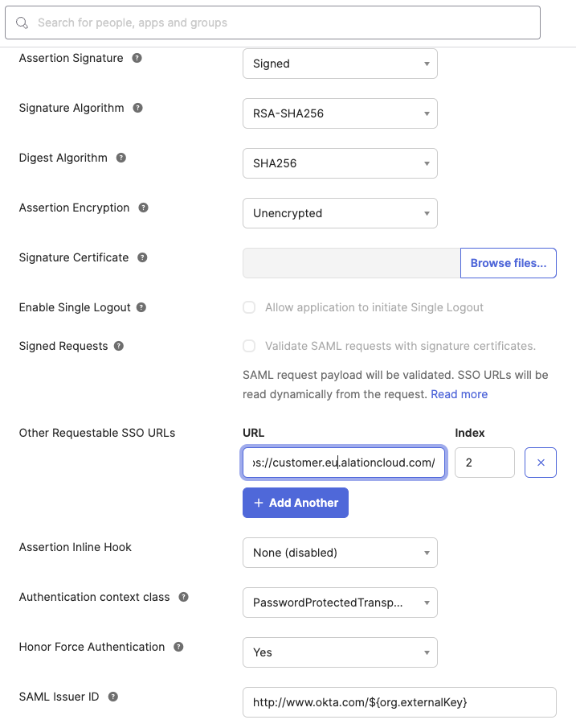Screen dimensions: 576x728
Task: Click the Assertion Encryption question mark icon
Action: point(143,208)
